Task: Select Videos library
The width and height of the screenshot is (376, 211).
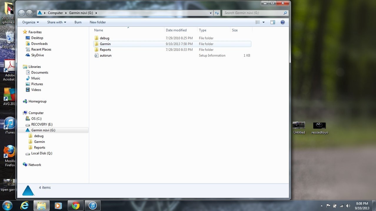Action: point(36,90)
